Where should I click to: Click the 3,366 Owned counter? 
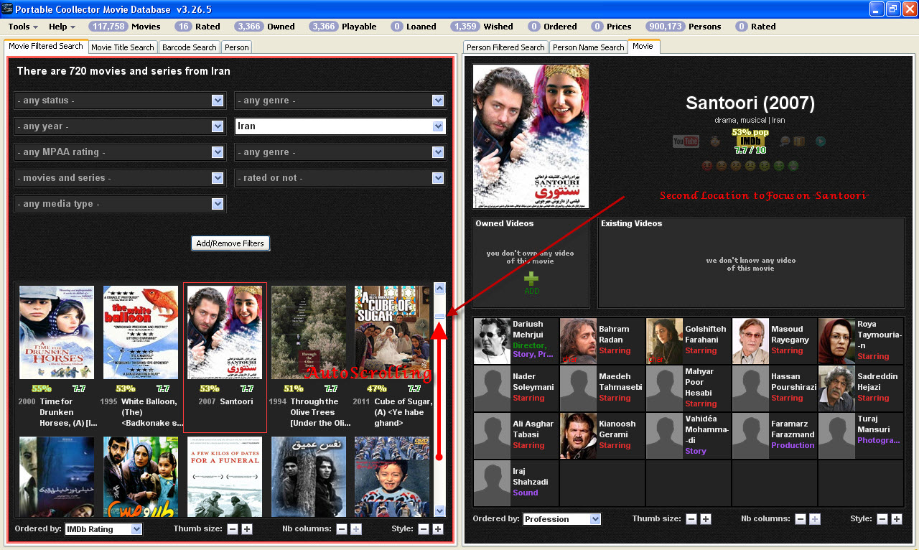tap(265, 27)
